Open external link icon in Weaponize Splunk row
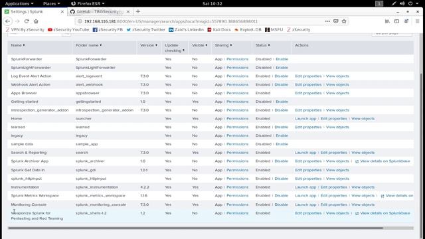Image resolution: width=425 pixels, height=239 pixels. tap(357, 213)
